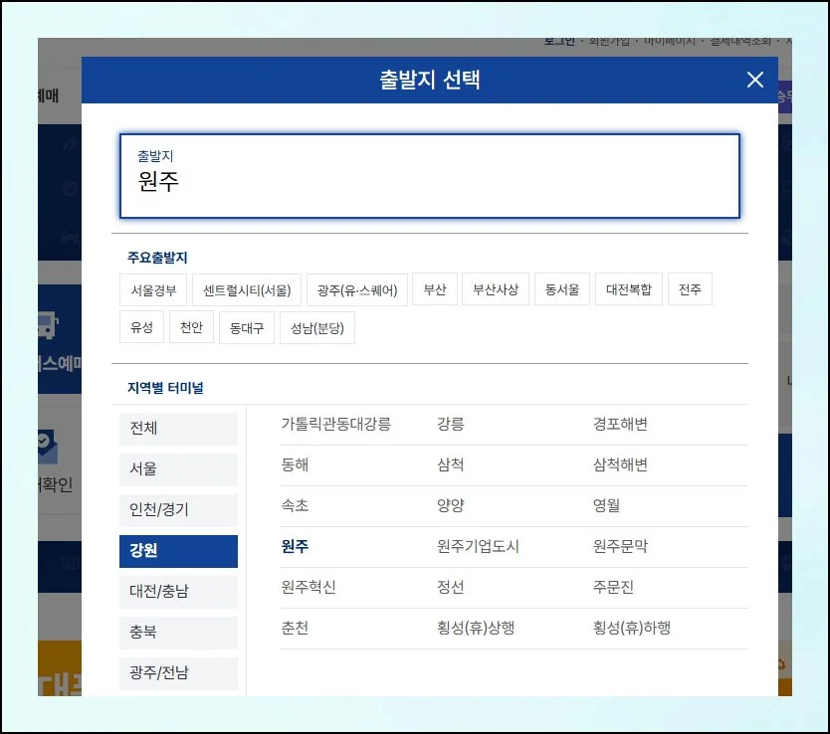
Task: Open the 인천/경기 region list
Action: pos(178,509)
